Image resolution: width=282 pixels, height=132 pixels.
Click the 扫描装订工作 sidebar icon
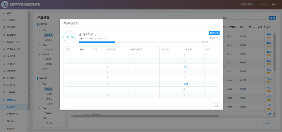tap(4, 42)
